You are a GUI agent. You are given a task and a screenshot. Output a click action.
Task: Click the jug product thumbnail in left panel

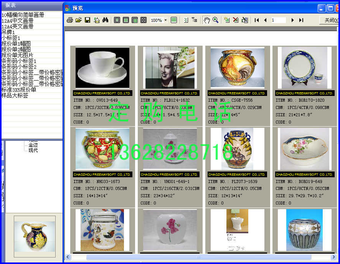[35, 236]
